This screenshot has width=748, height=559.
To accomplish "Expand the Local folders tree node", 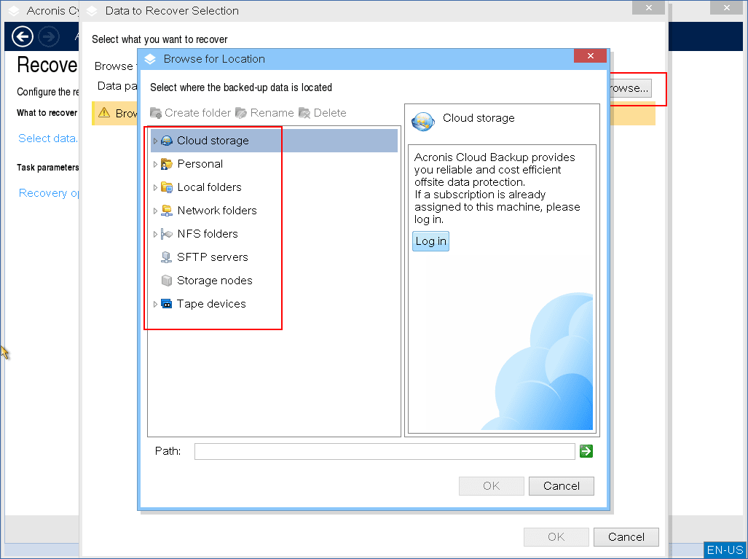I will pos(155,187).
